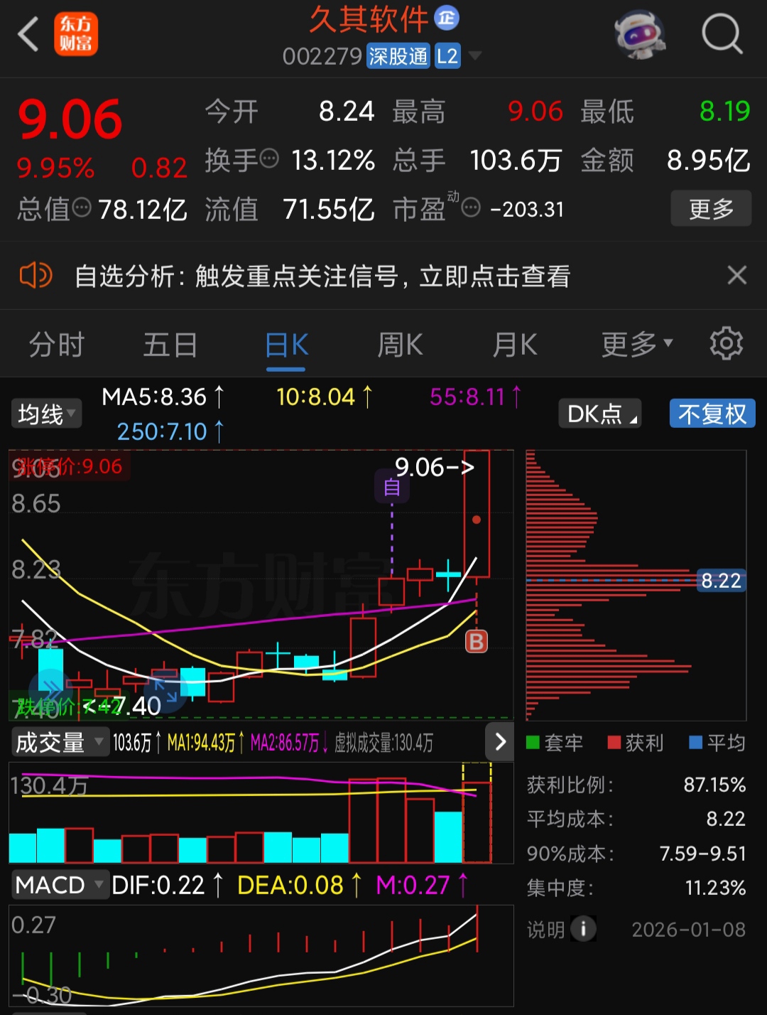
Task: Tap the 9.06-> high price callout
Action: 435,467
